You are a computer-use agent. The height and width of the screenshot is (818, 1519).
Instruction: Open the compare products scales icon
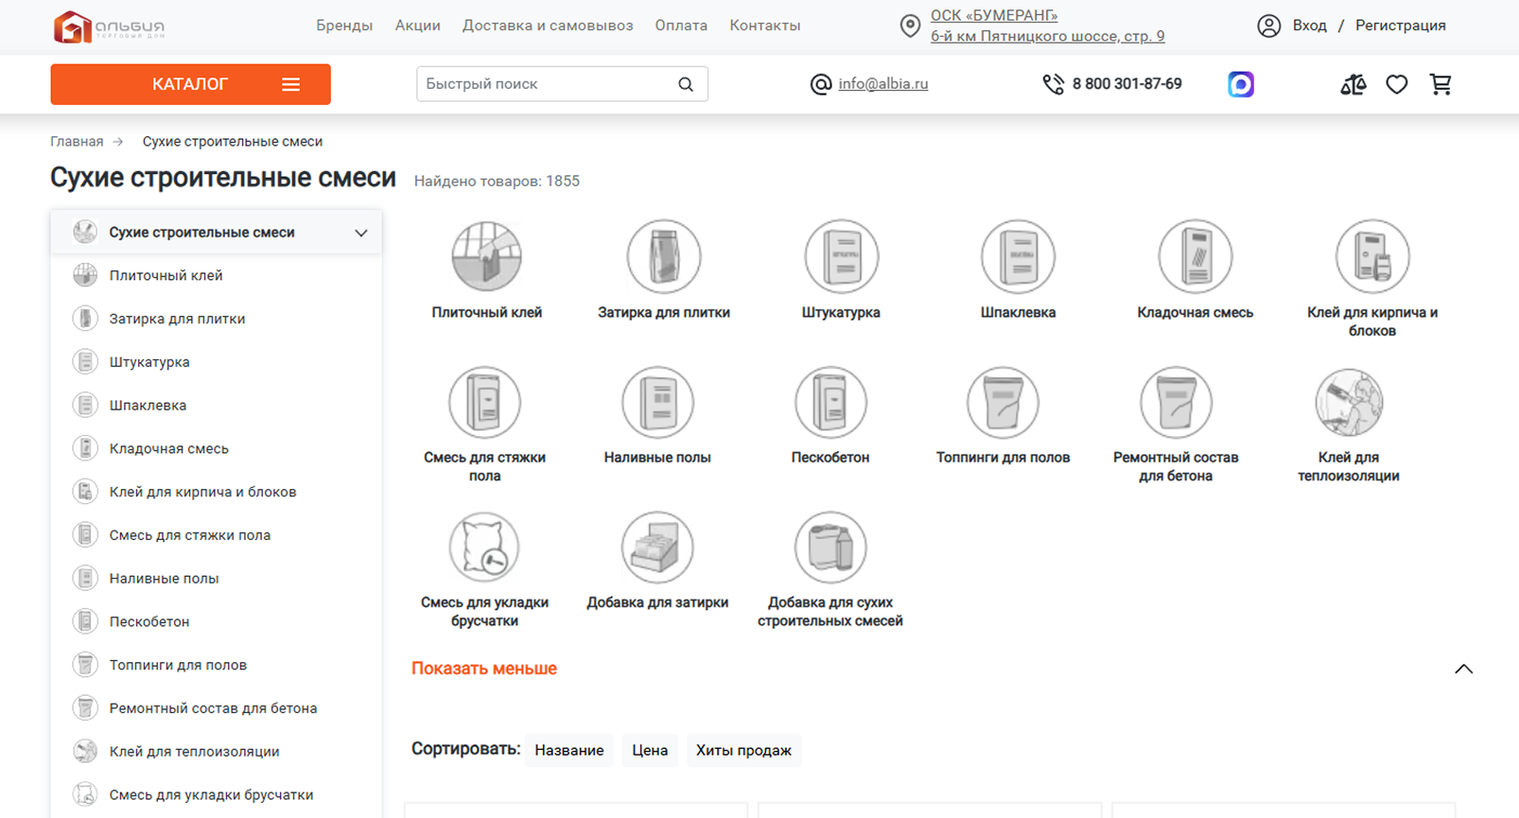pos(1353,84)
